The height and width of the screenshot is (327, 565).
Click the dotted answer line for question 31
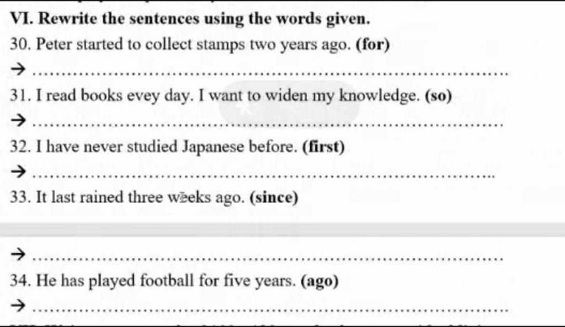(268, 124)
